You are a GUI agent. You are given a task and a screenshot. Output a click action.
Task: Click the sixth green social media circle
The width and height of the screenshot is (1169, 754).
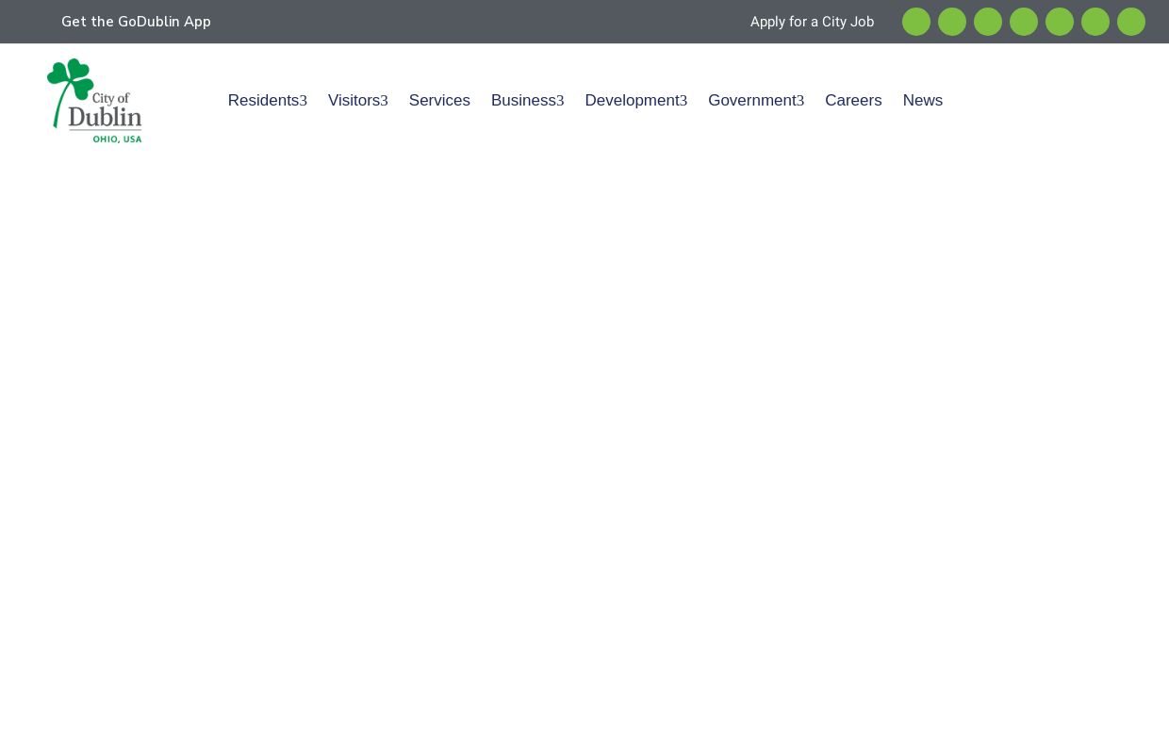pos(1095,22)
